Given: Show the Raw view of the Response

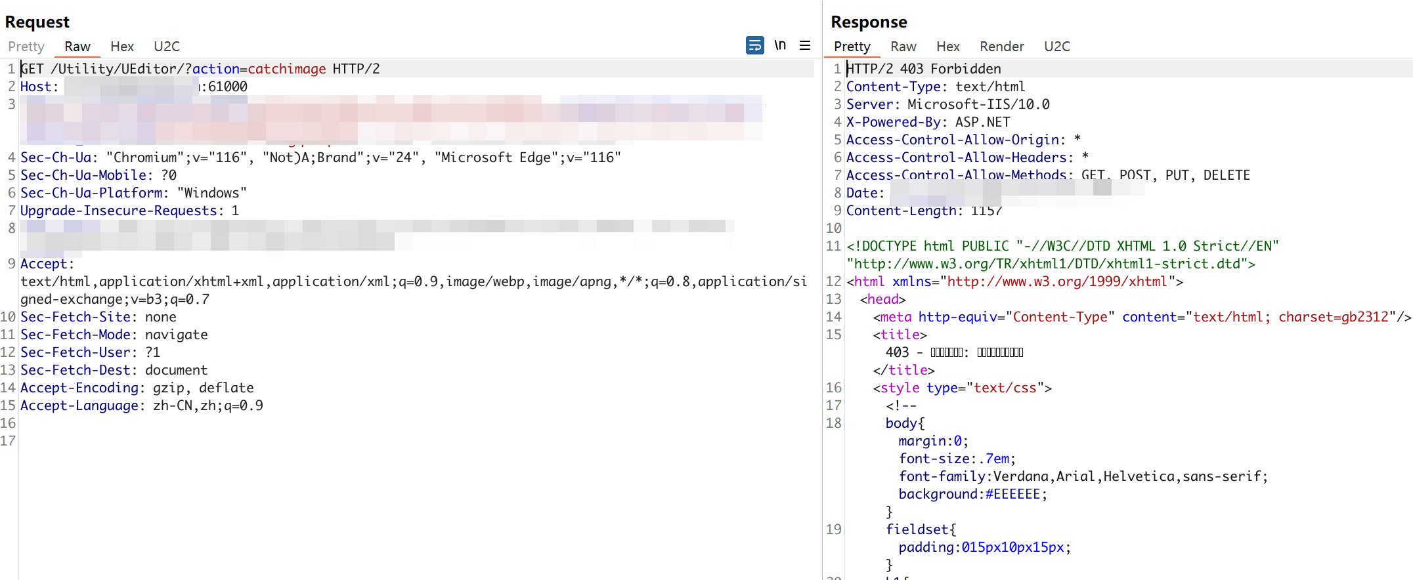Looking at the screenshot, I should pos(903,47).
